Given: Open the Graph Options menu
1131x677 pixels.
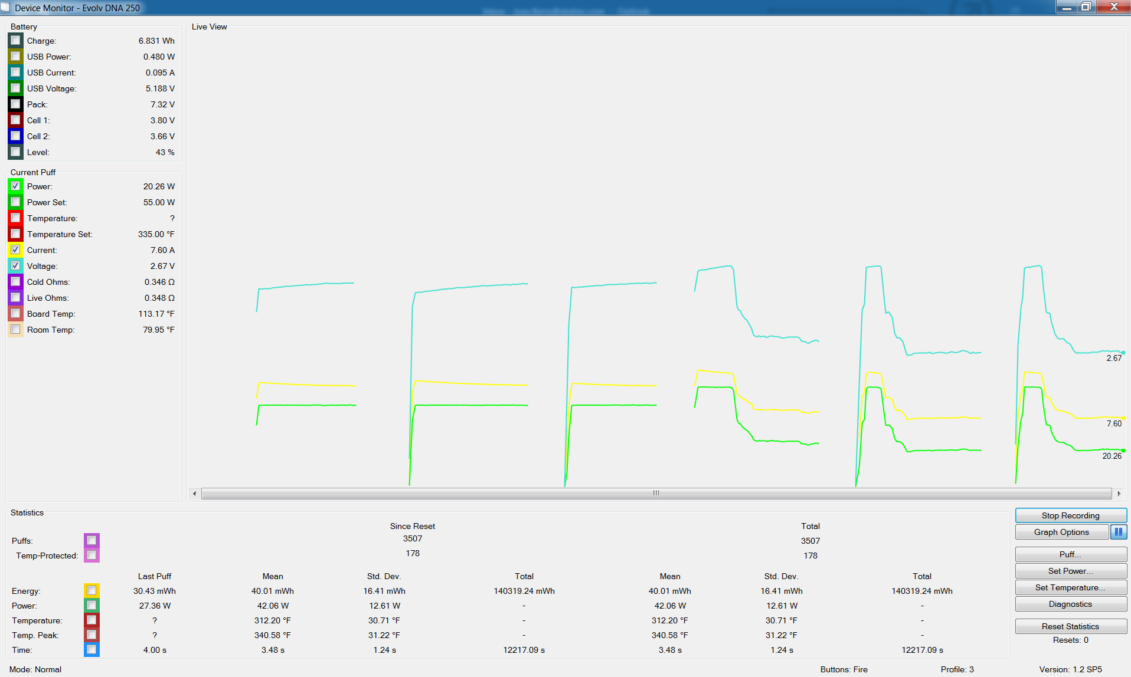Looking at the screenshot, I should (x=1061, y=532).
